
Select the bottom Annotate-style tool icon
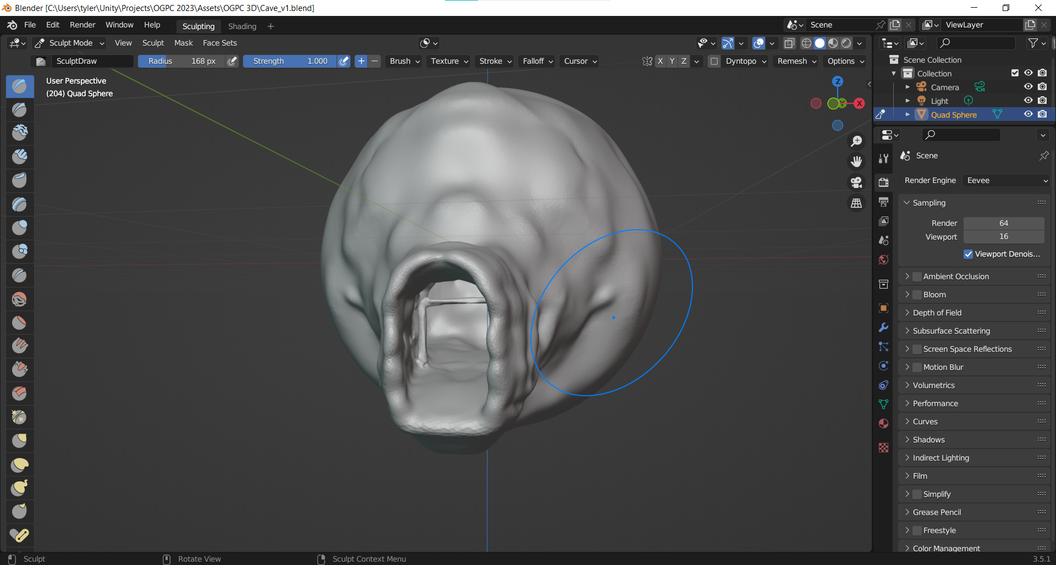pos(20,535)
